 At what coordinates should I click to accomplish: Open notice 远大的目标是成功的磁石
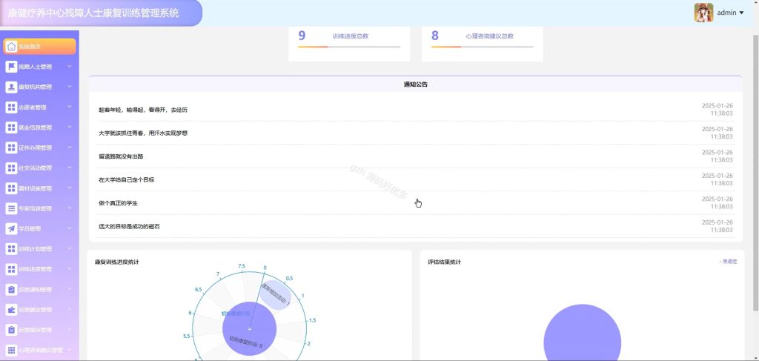tap(129, 227)
